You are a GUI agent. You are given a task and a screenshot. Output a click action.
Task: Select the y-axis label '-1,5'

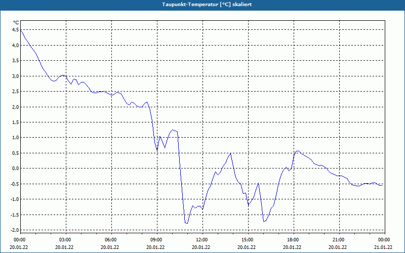pyautogui.click(x=15, y=215)
